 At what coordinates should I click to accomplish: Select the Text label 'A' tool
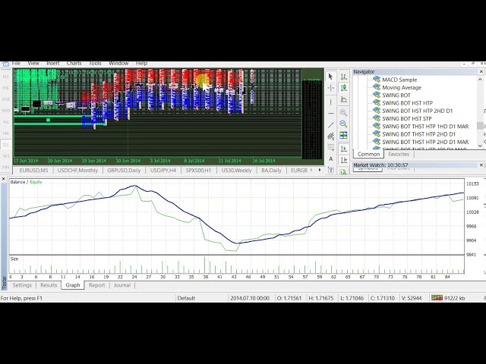click(x=330, y=160)
